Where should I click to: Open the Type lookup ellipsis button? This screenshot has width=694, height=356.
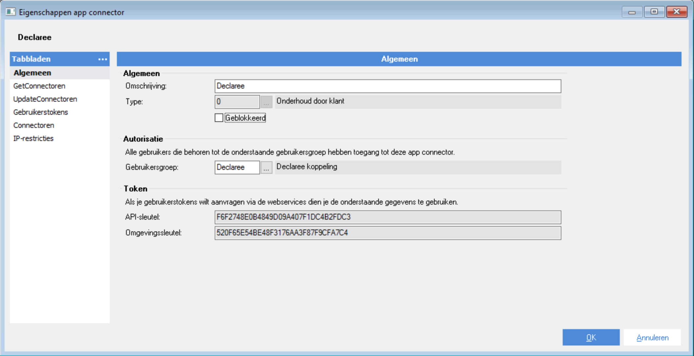point(266,102)
